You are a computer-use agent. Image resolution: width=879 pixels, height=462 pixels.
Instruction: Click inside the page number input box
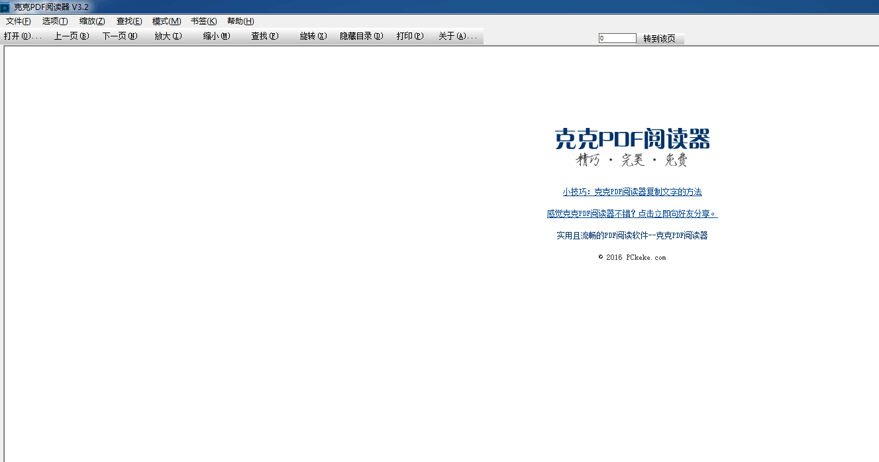617,38
